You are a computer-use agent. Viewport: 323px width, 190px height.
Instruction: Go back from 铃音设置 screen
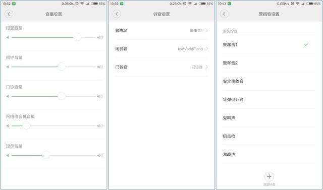tap(117, 14)
